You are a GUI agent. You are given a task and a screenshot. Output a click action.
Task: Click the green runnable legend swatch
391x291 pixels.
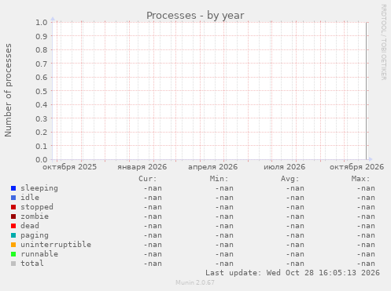point(13,254)
